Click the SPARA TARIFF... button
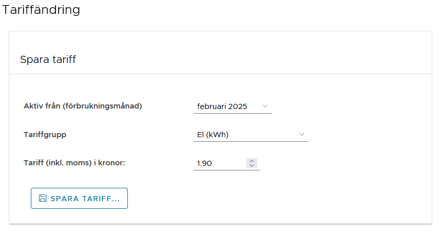Image resolution: width=440 pixels, height=239 pixels. [x=79, y=198]
